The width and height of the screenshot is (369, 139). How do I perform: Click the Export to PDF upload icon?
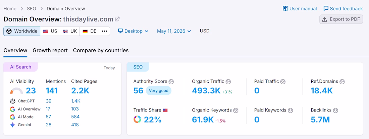(324, 19)
